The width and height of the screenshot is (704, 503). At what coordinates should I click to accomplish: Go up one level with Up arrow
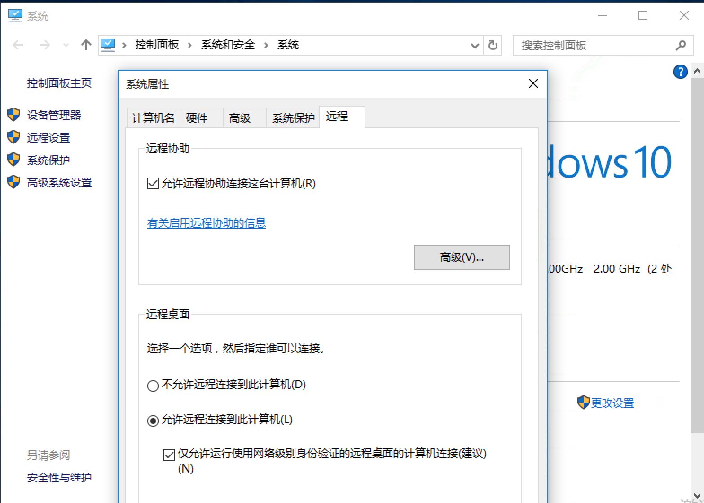(86, 45)
